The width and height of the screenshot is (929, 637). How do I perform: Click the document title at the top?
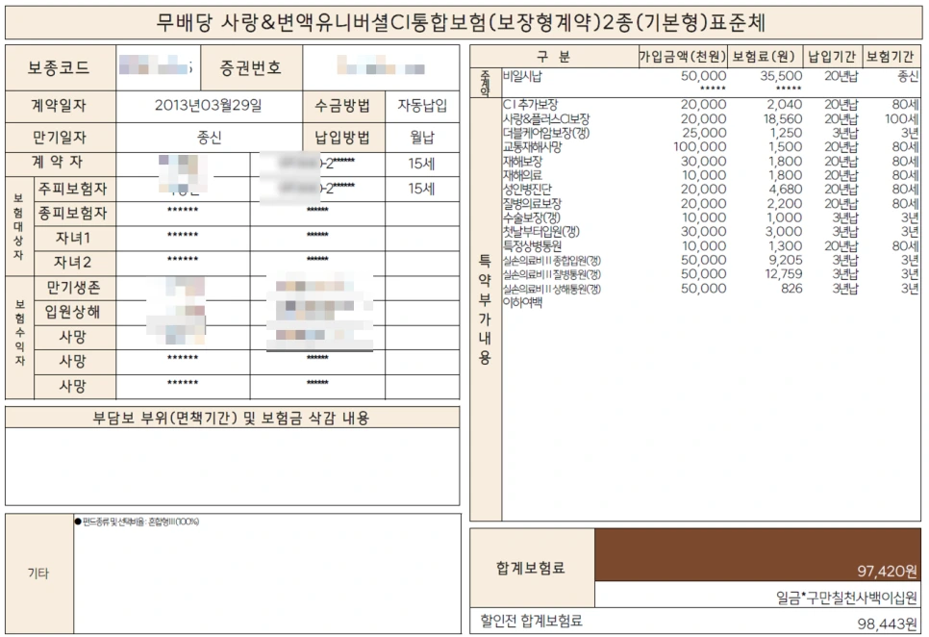point(464,19)
